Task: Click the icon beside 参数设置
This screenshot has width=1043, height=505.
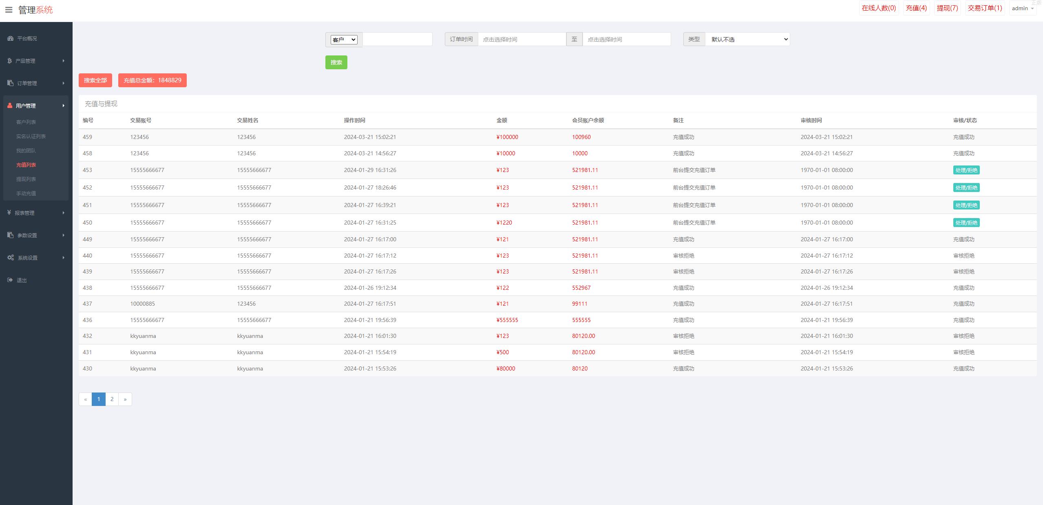Action: tap(11, 235)
